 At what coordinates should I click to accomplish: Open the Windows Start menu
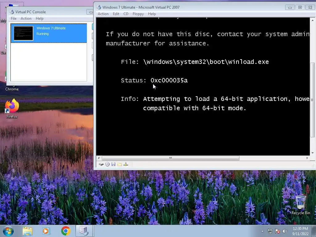pyautogui.click(x=8, y=231)
